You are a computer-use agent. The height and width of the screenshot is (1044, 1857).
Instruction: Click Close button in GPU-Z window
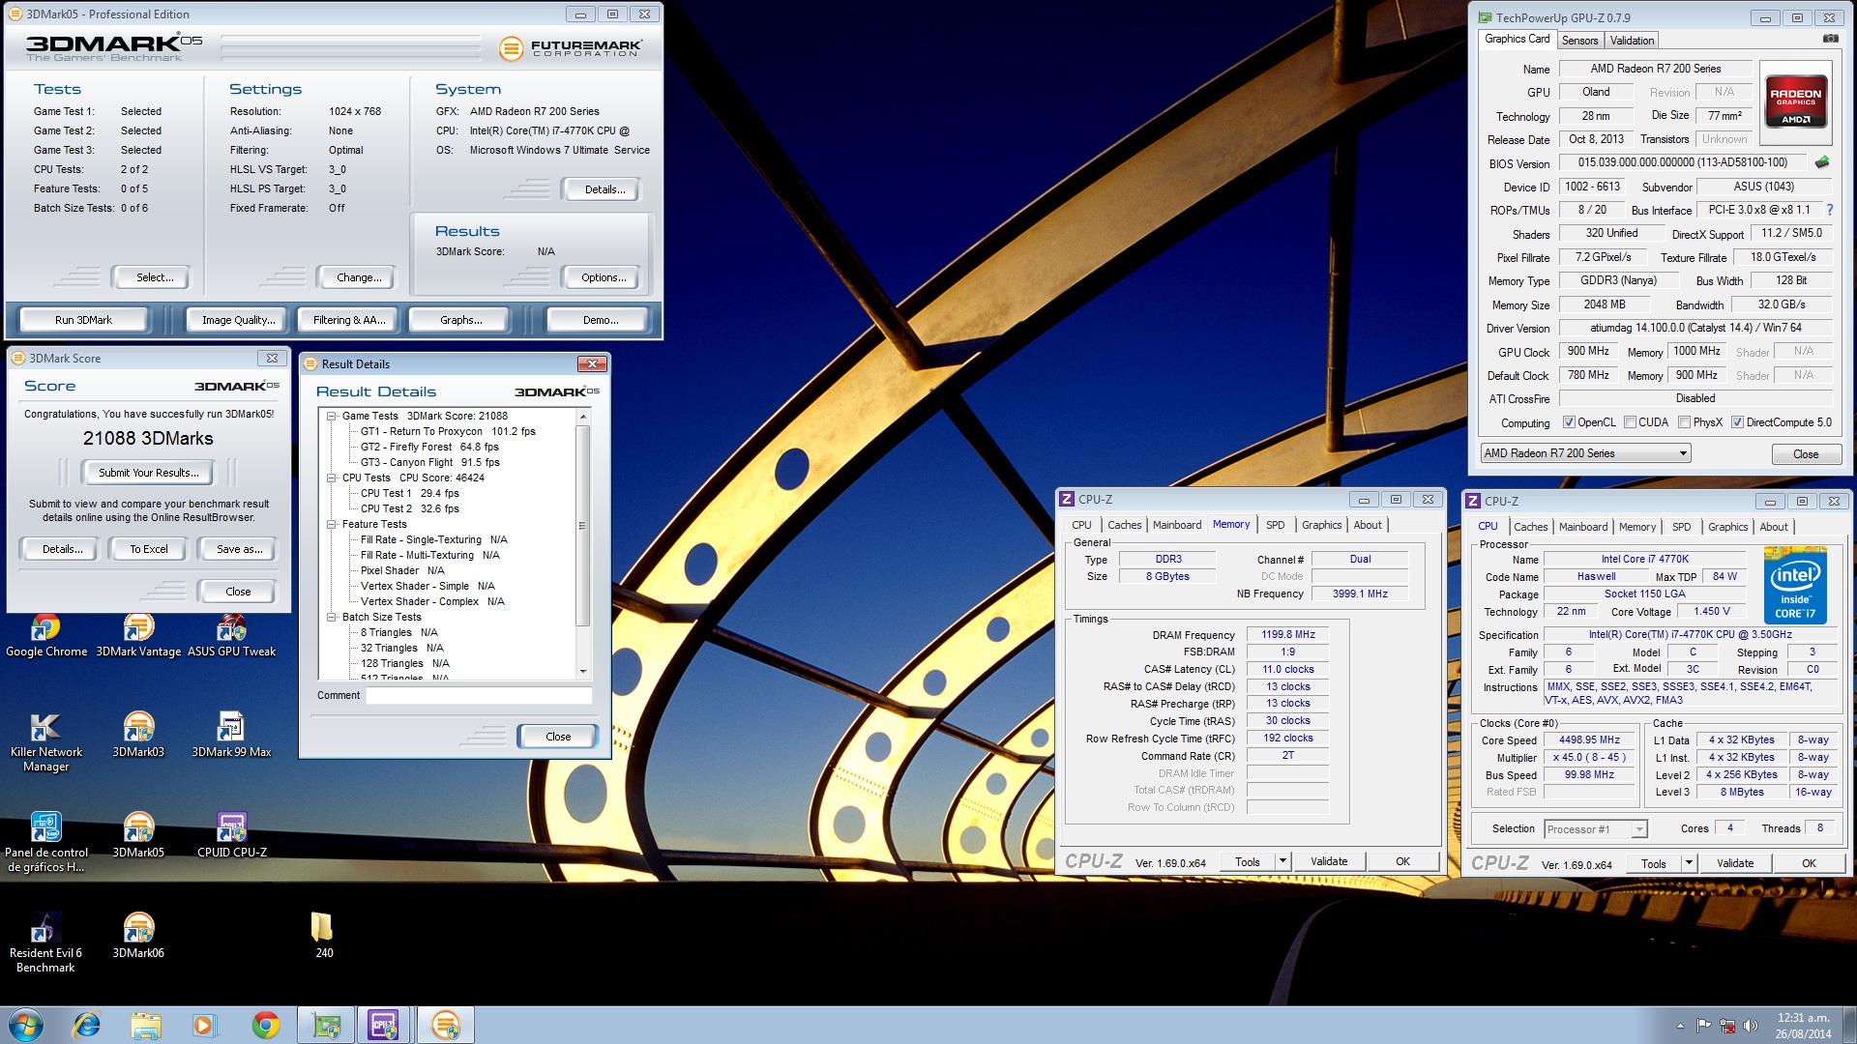[1805, 454]
